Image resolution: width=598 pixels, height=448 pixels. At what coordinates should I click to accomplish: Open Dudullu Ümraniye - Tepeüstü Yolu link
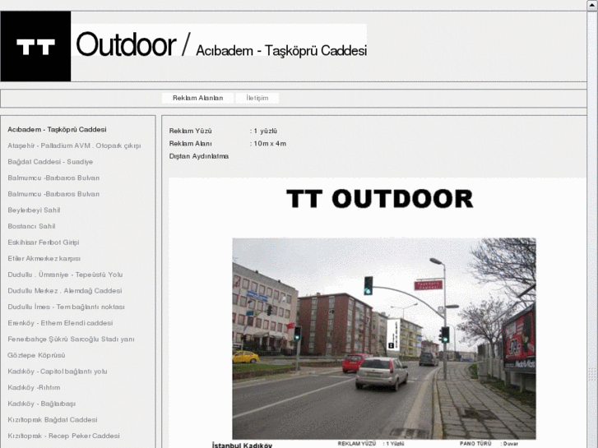pyautogui.click(x=65, y=275)
